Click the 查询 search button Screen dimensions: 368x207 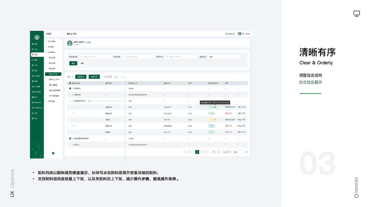pos(73,63)
